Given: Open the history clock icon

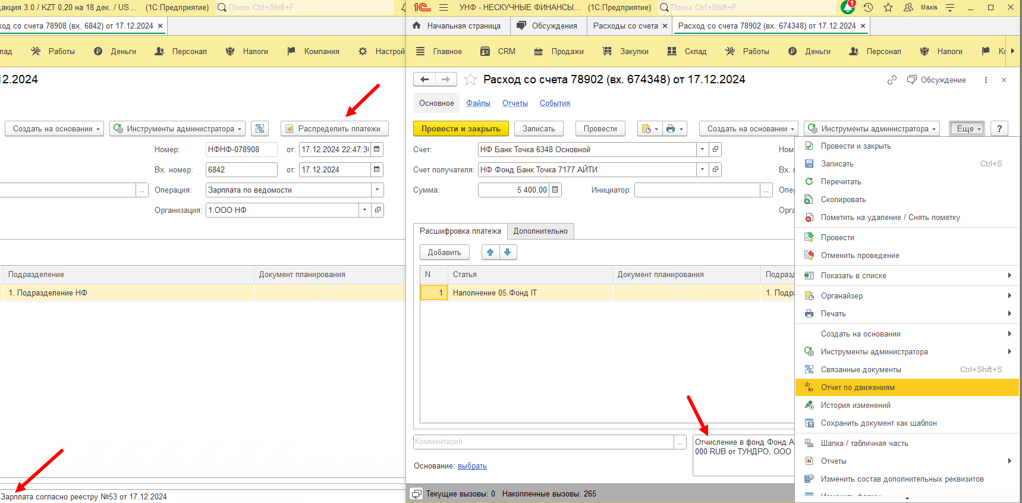Looking at the screenshot, I should click(868, 7).
